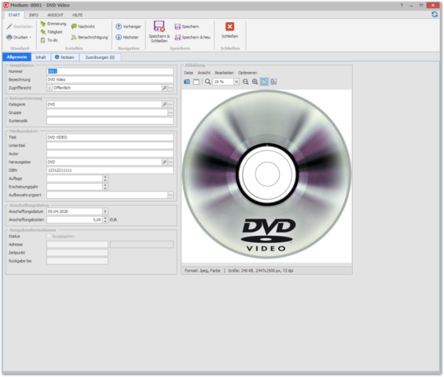This screenshot has width=444, height=377.
Task: Open the Datei menu in Abbildung panel
Action: [189, 73]
